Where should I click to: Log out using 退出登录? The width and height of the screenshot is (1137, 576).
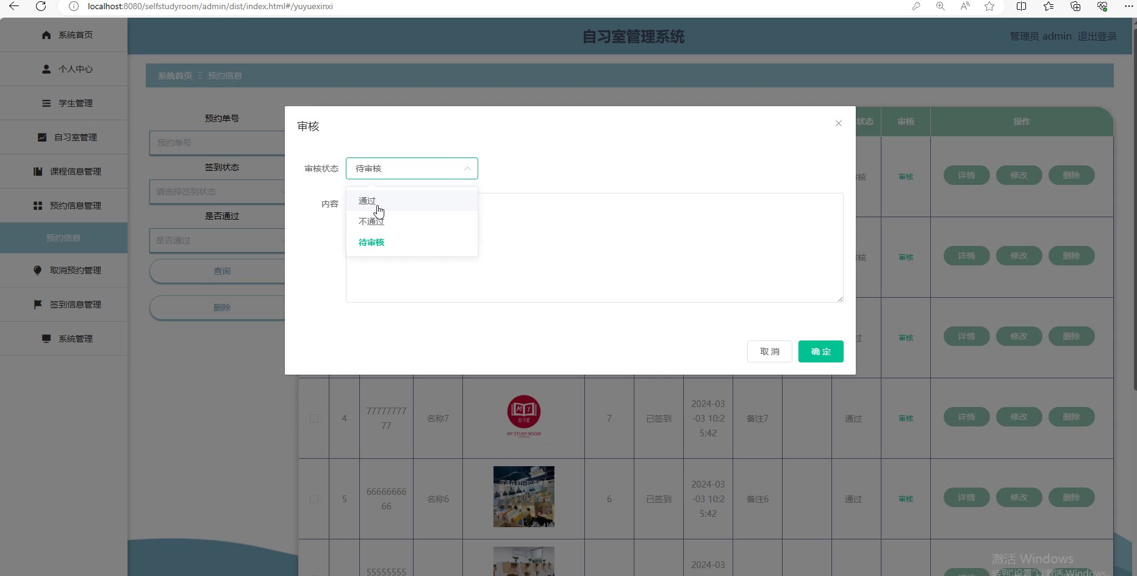coord(1097,37)
